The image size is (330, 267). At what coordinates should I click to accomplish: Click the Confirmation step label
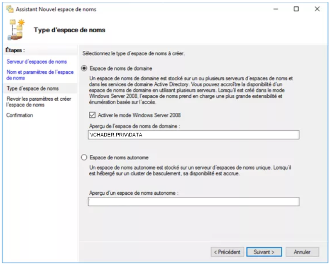20,115
